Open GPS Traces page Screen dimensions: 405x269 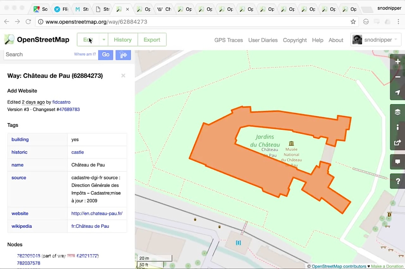[x=228, y=40]
